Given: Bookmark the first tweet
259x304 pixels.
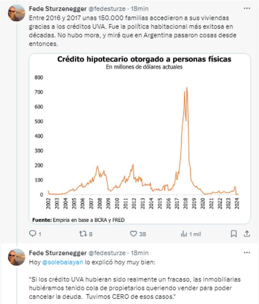Looking at the screenshot, I should click(234, 234).
